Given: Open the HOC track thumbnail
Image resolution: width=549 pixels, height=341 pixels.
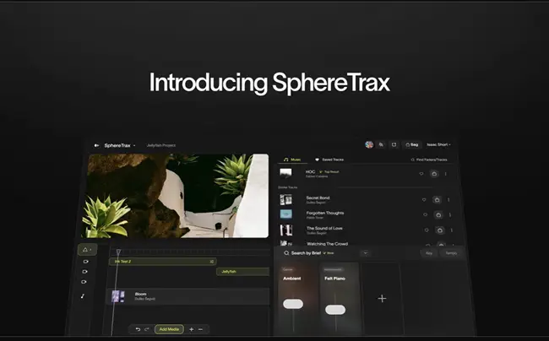Looking at the screenshot, I should tap(285, 173).
